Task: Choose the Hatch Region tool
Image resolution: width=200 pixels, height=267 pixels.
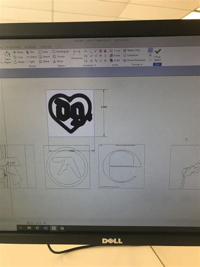Action: click(7, 57)
